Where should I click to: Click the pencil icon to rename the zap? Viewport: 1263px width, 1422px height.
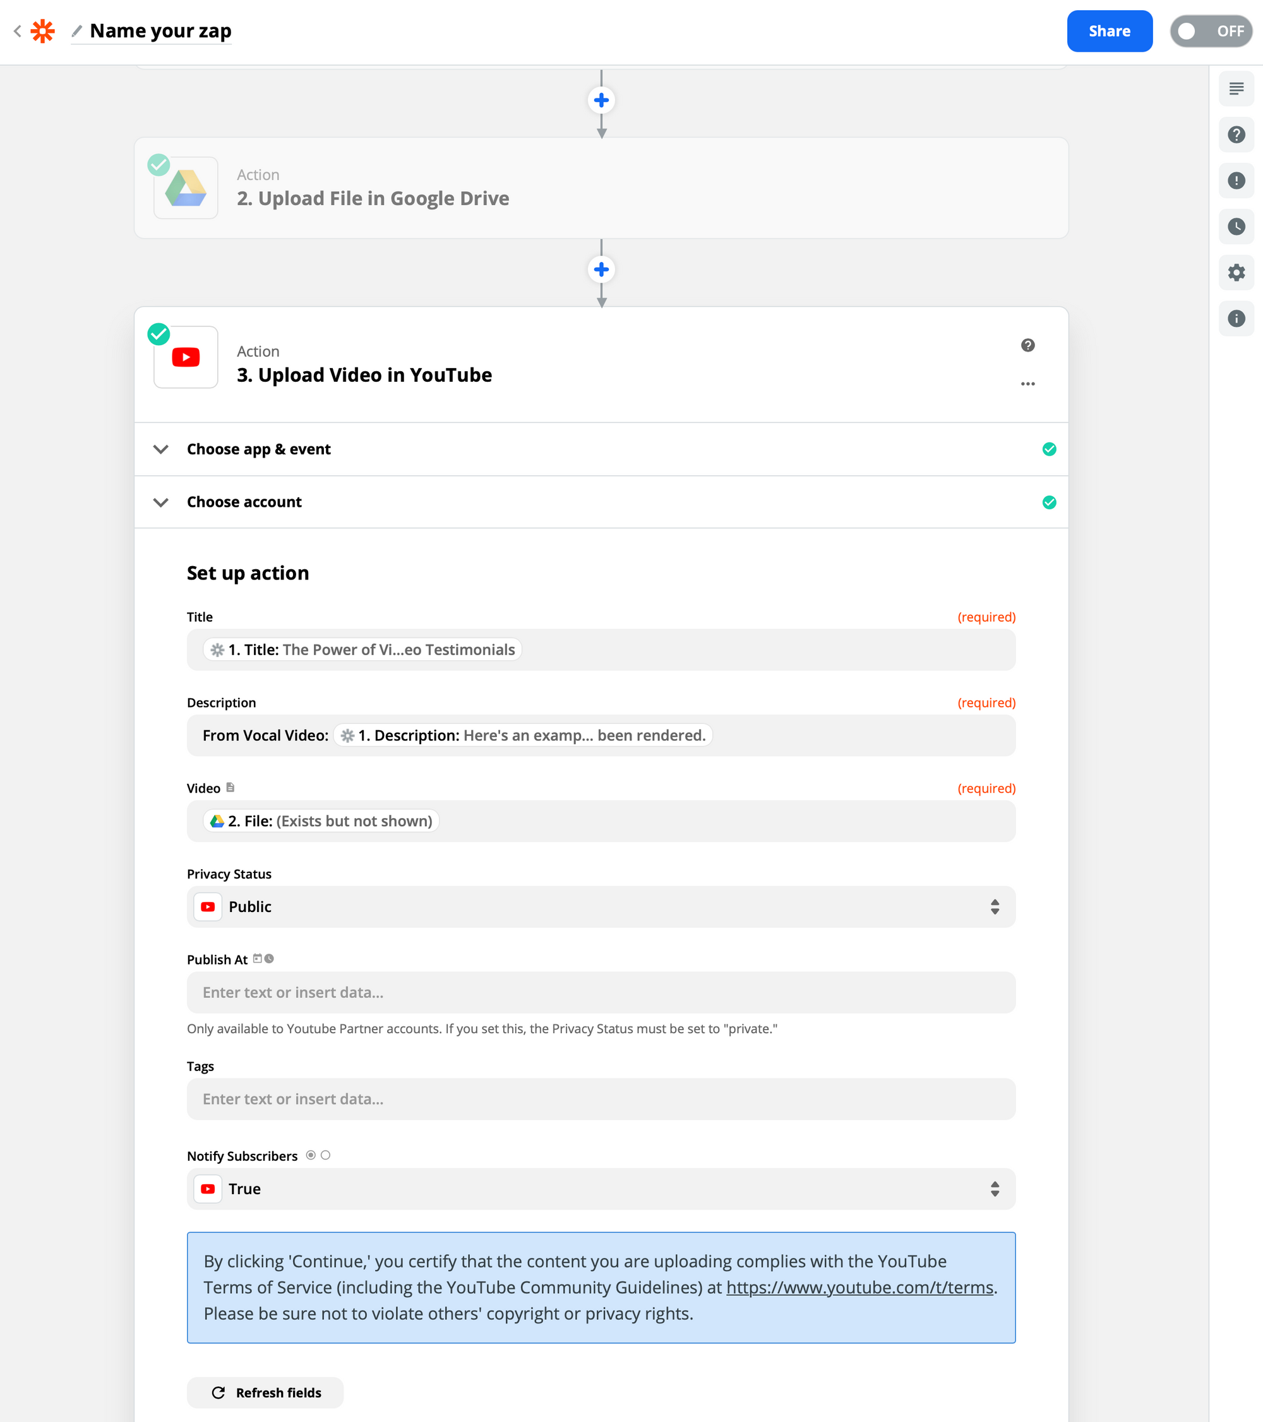pos(76,32)
